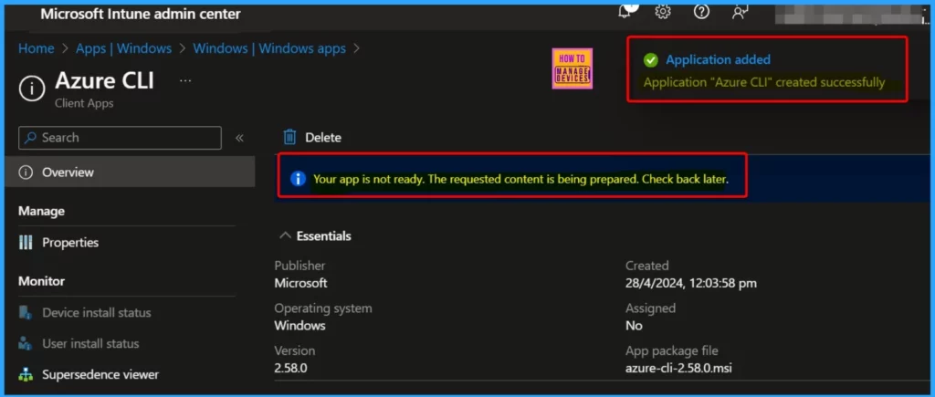Select the file name azure-cli-2.58.0.msi
Viewport: 935px width, 397px height.
pos(678,368)
